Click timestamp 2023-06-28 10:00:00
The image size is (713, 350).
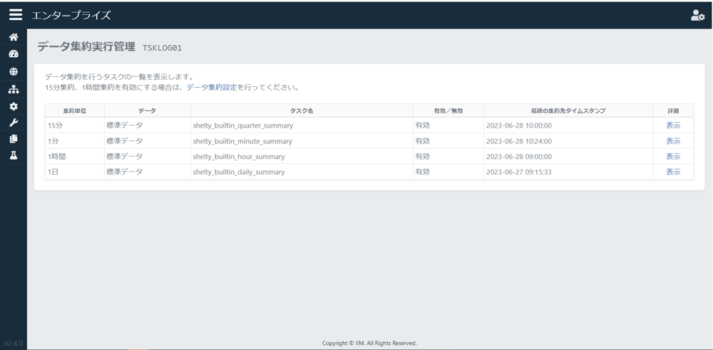(519, 125)
